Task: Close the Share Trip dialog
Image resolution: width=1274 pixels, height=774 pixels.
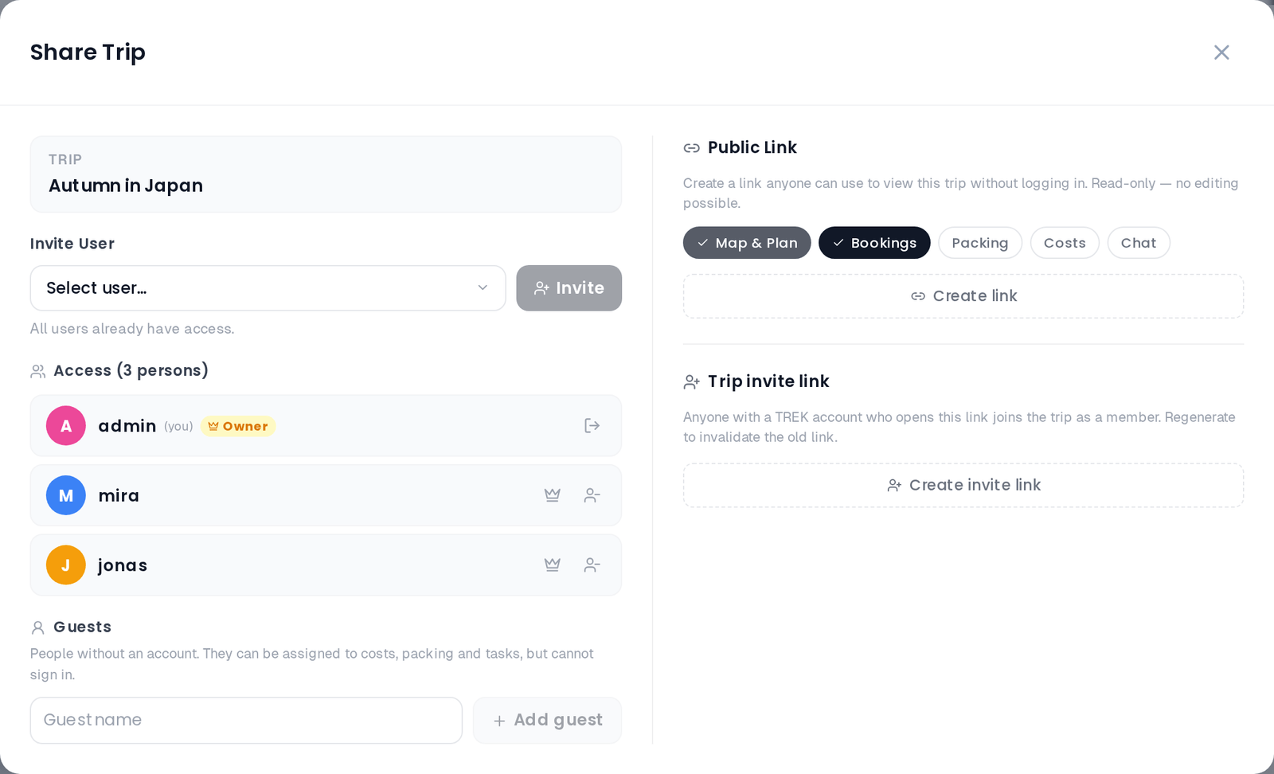Action: pos(1221,53)
